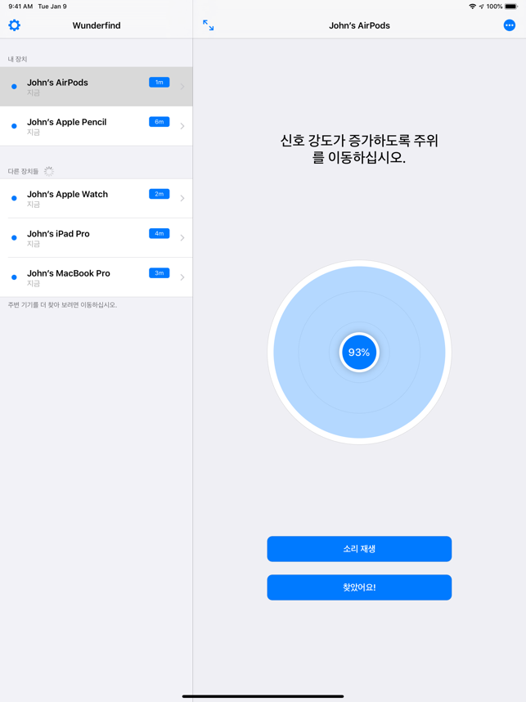Tap the Wunderfind title

(97, 25)
